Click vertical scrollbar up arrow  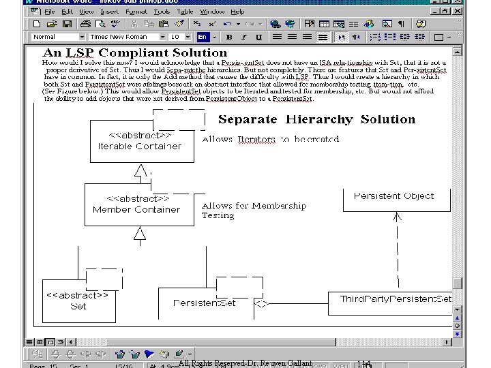pyautogui.click(x=457, y=52)
